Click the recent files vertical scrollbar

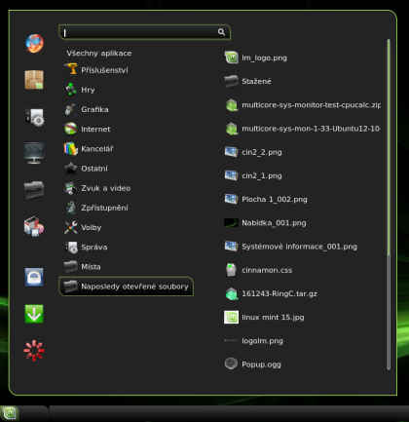click(x=389, y=204)
